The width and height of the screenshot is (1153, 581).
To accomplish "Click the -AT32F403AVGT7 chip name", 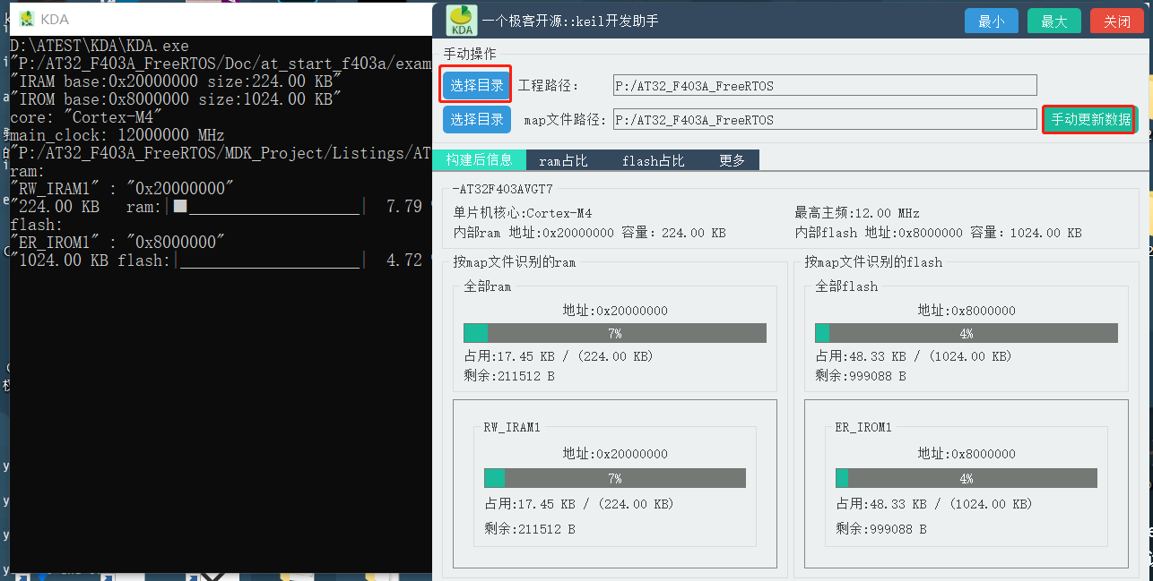I will [503, 189].
